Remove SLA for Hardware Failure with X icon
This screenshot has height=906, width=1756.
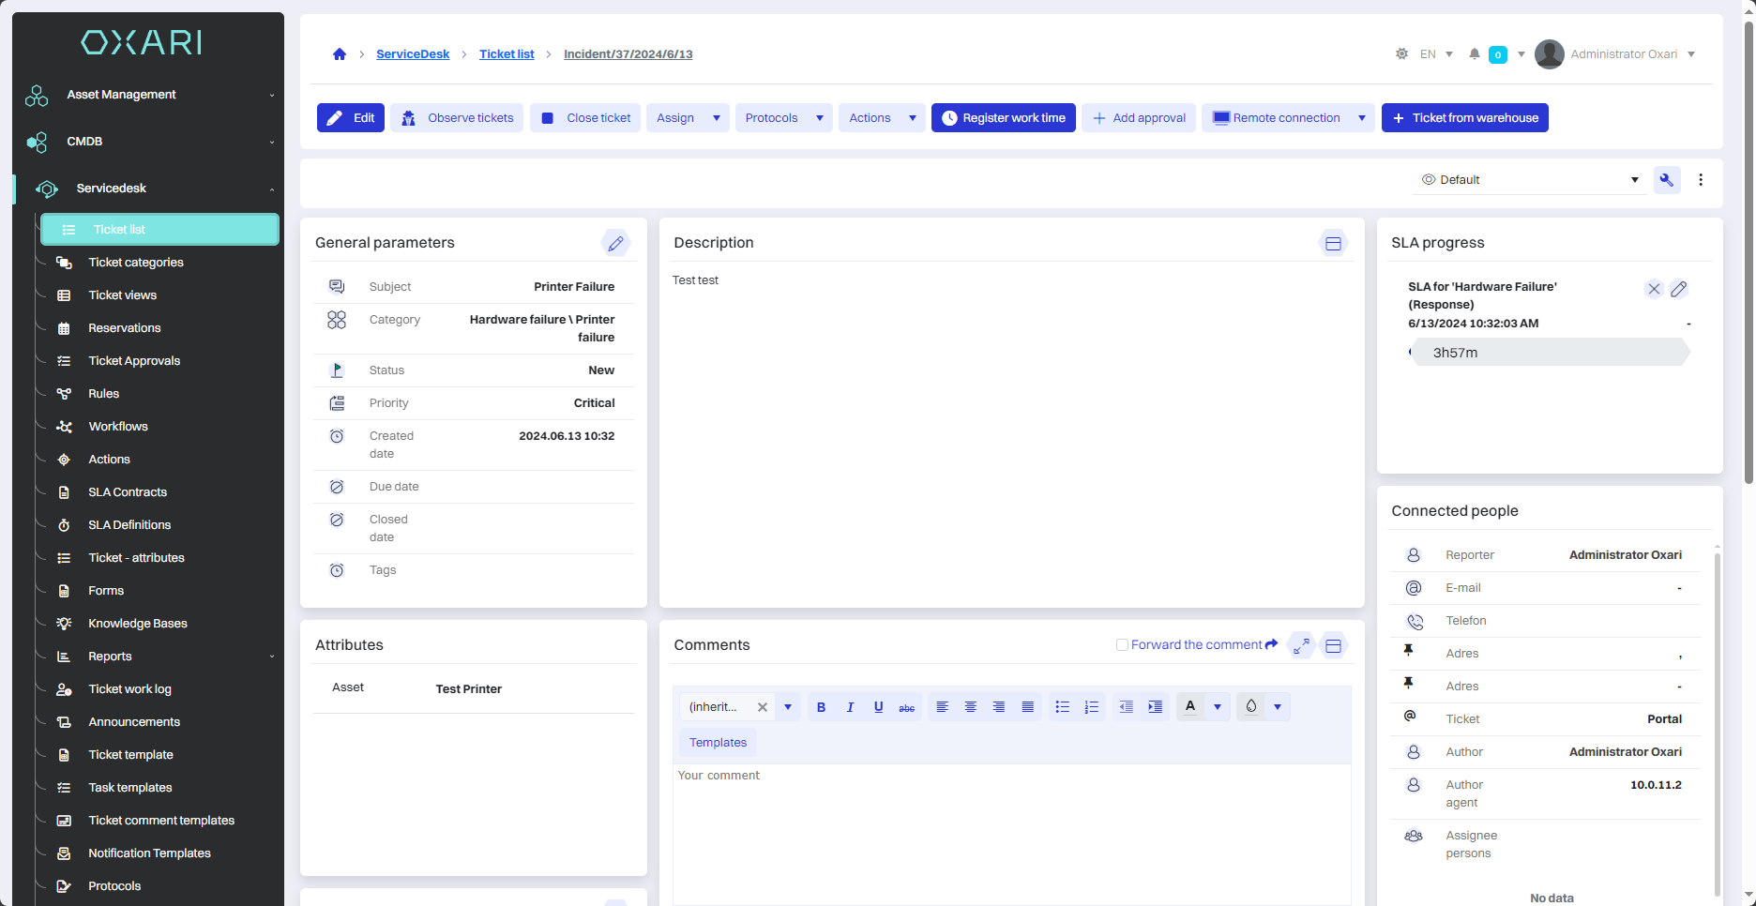[1654, 289]
